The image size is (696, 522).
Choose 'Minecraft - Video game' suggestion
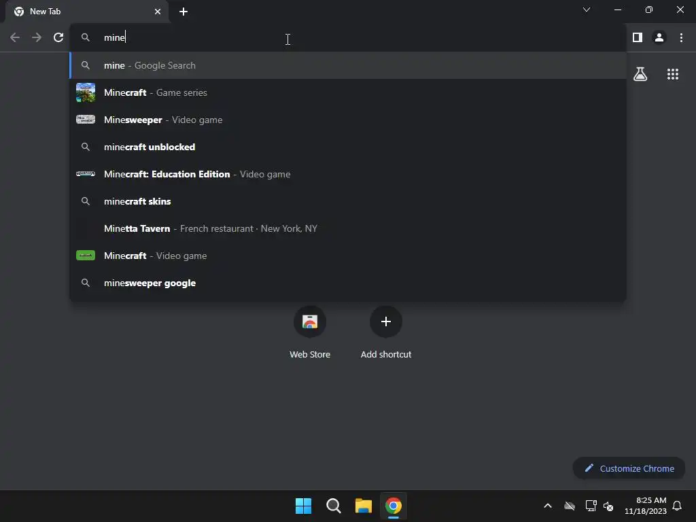[x=347, y=256]
